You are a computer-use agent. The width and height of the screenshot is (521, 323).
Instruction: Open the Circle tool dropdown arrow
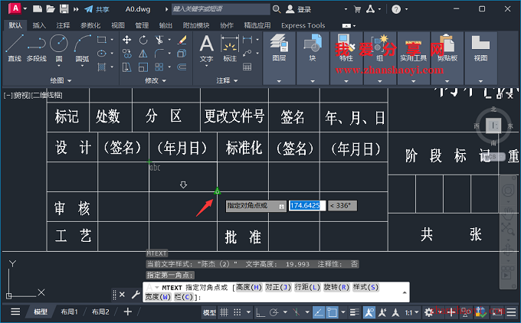pos(59,66)
